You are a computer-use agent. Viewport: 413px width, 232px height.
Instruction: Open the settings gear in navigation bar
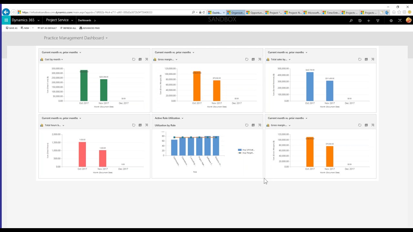click(x=391, y=21)
